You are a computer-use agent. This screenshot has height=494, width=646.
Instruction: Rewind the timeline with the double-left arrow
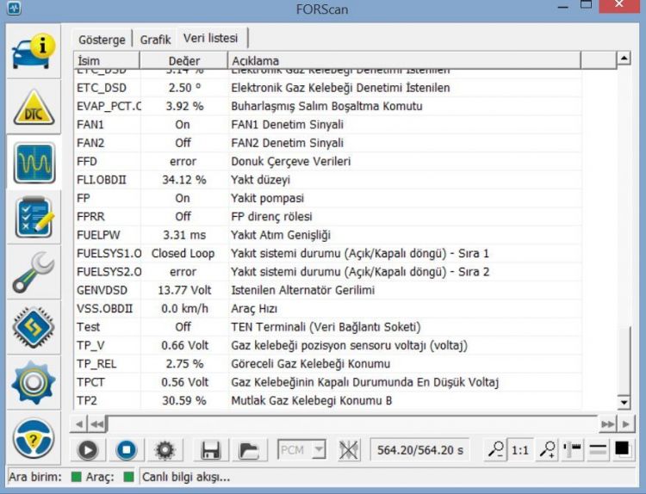pyautogui.click(x=96, y=424)
